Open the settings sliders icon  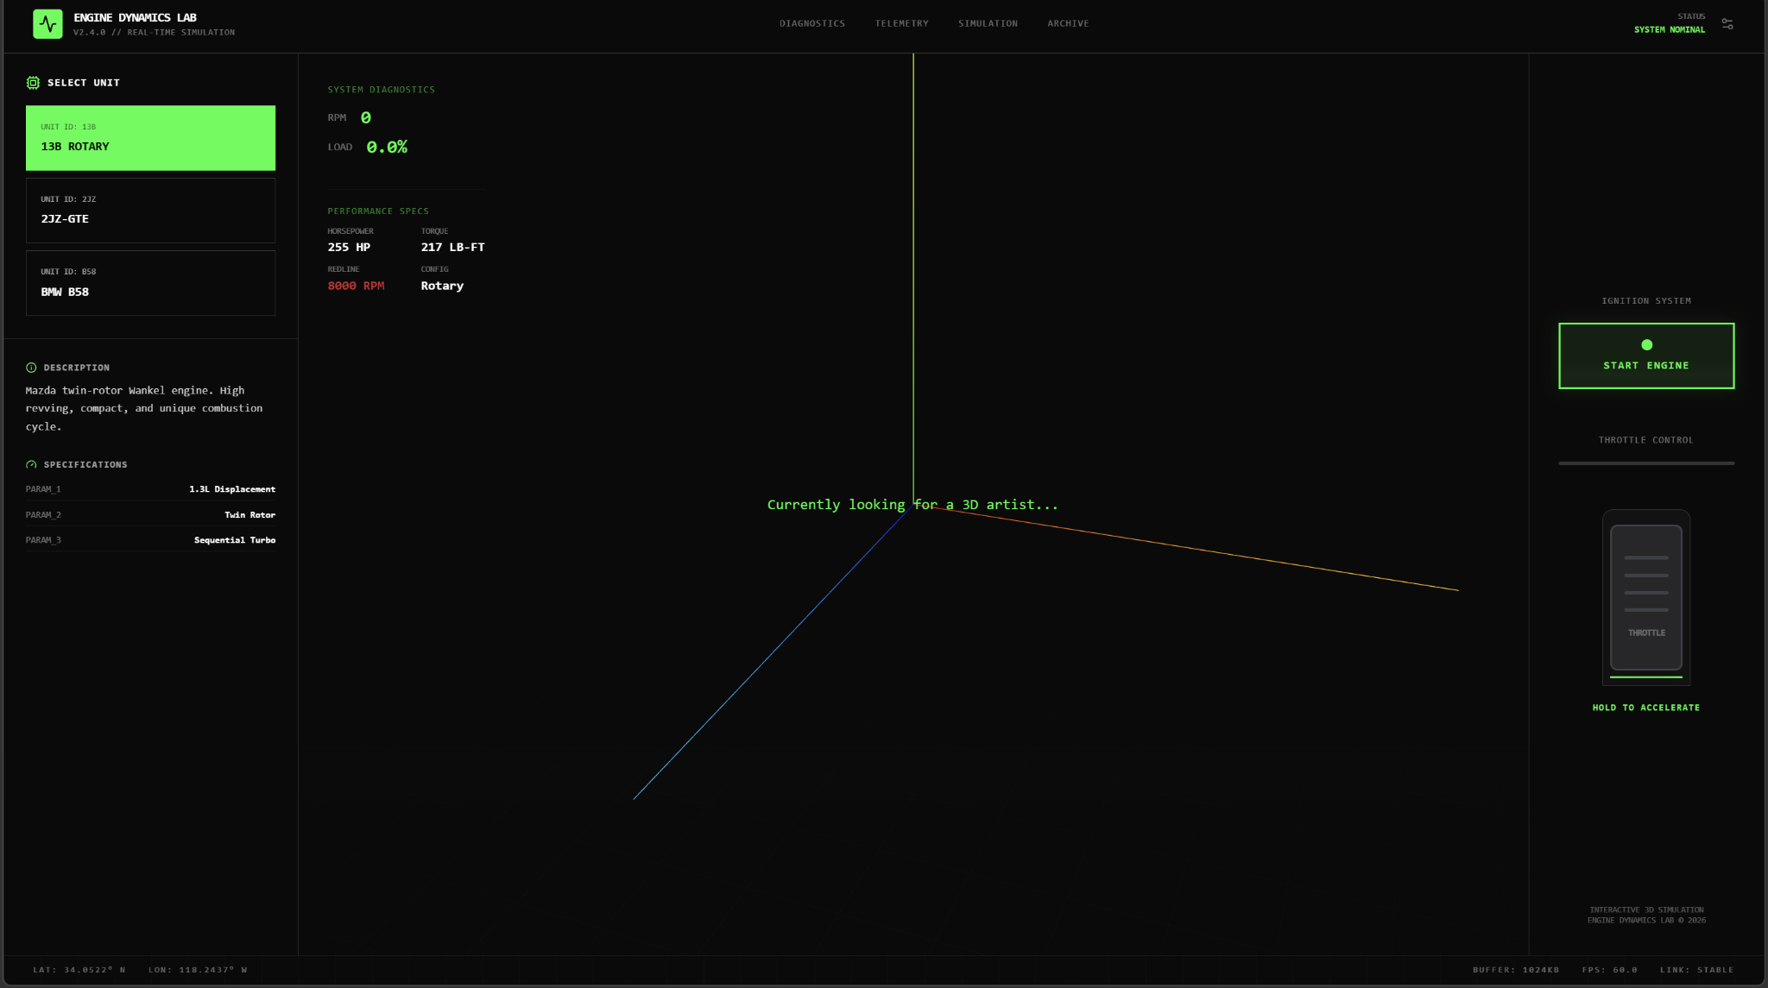coord(1727,24)
